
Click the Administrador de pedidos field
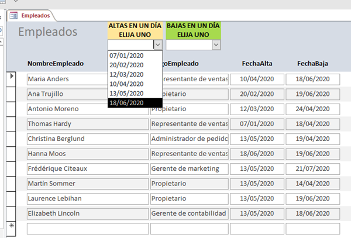tap(190, 139)
